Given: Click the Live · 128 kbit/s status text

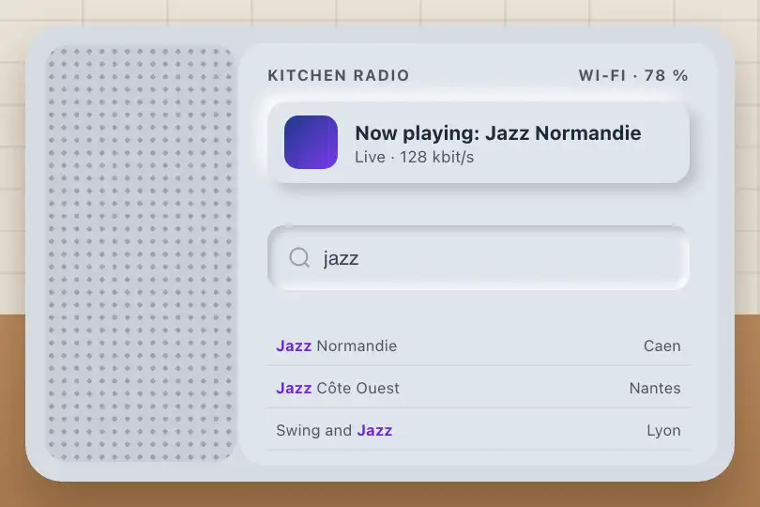Looking at the screenshot, I should [x=415, y=157].
